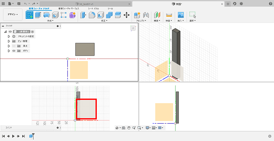
Task: Expand the ビュー管理 tree node
Action: pyautogui.click(x=9, y=41)
